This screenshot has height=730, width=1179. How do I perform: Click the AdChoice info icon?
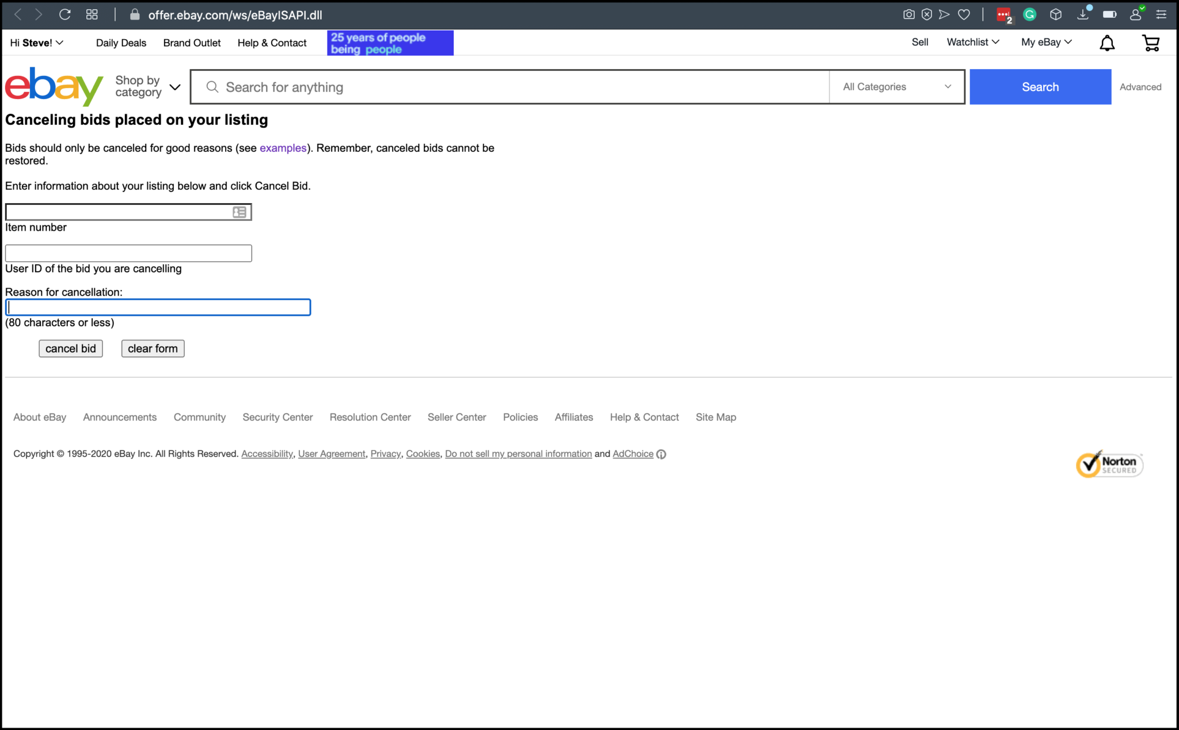point(661,454)
